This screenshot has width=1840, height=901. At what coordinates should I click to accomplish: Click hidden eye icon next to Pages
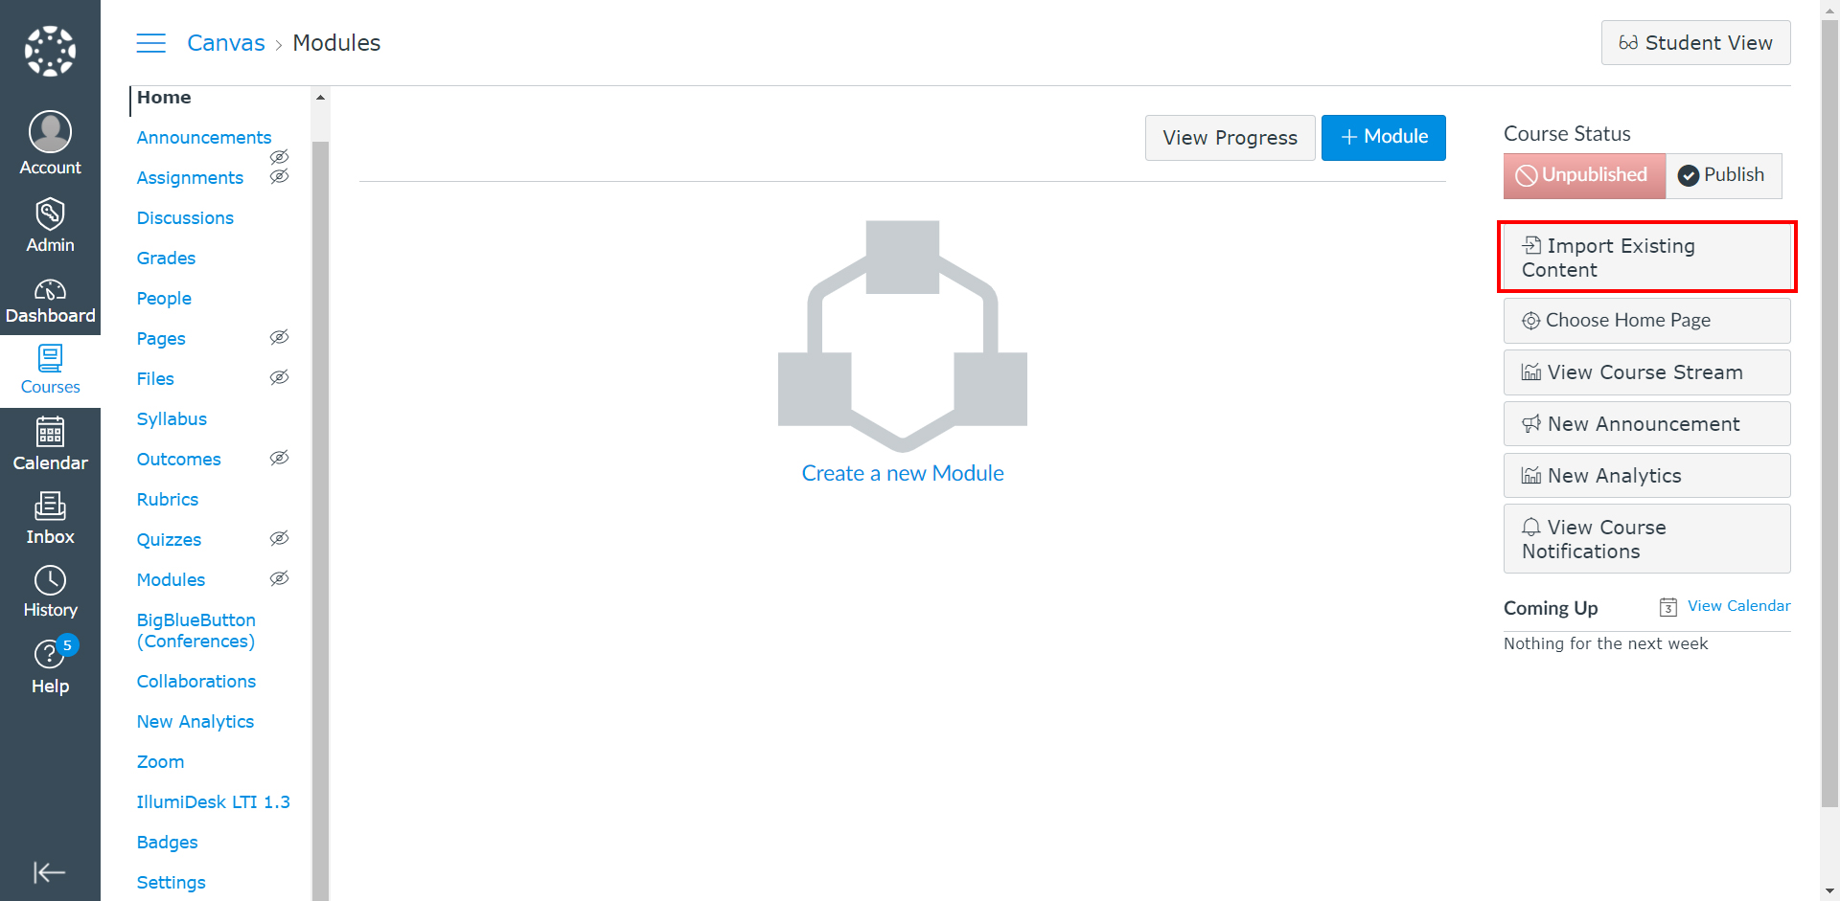(279, 337)
